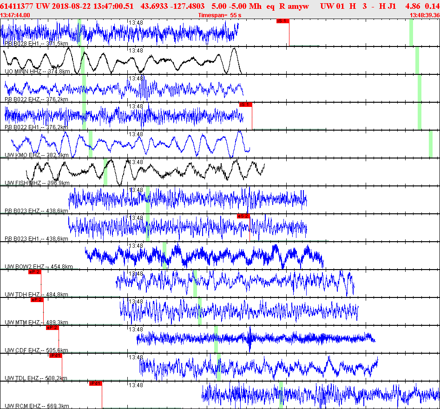Click the UW FISH HHZ station label

(x=37, y=183)
